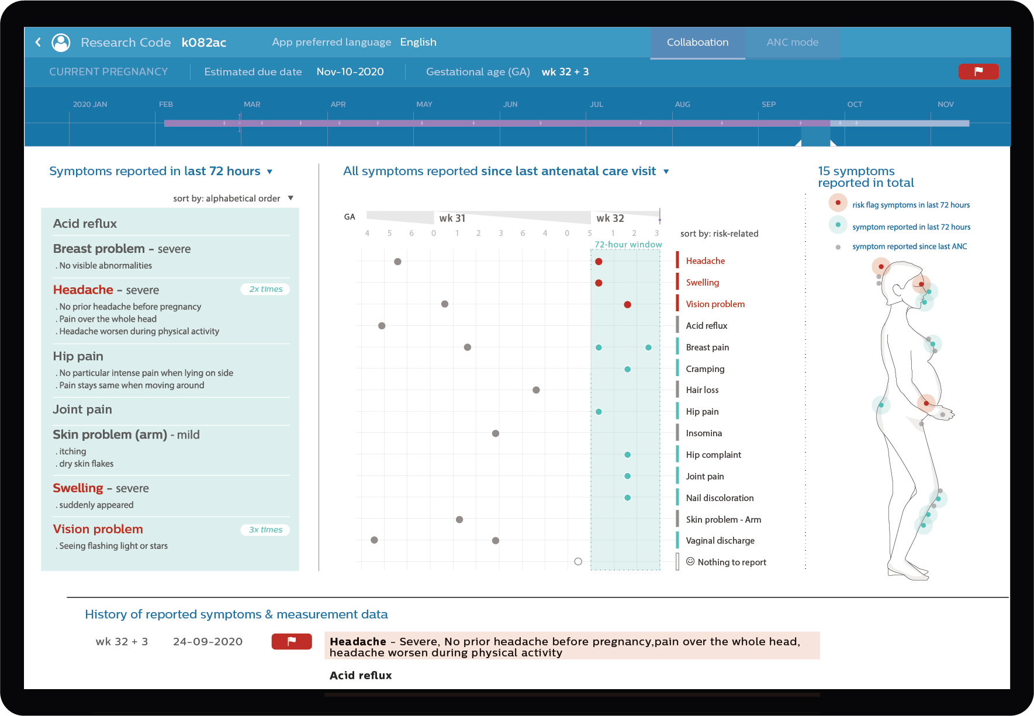Click the back arrow in the header
Image resolution: width=1034 pixels, height=716 pixels.
[37, 42]
